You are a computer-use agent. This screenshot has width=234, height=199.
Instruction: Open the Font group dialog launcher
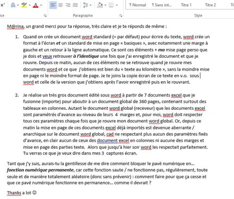(45, 15)
